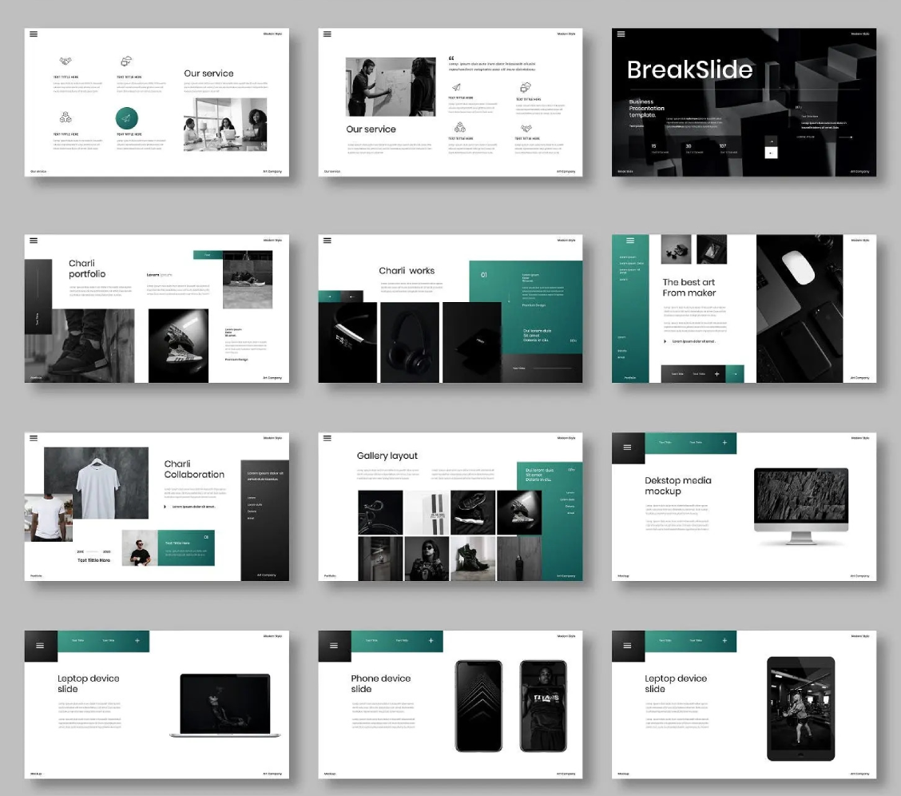The image size is (901, 796).
Task: Tap the hamburger icon on Phone device slide
Action: tap(334, 646)
